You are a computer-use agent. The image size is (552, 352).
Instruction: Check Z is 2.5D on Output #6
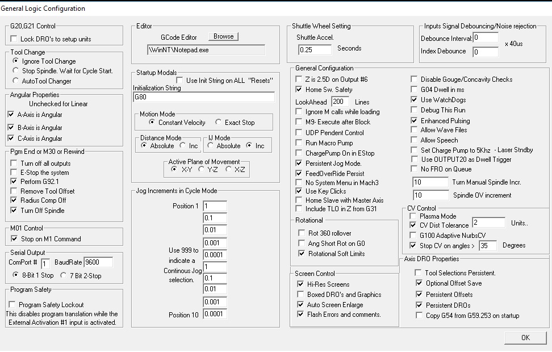(x=299, y=79)
